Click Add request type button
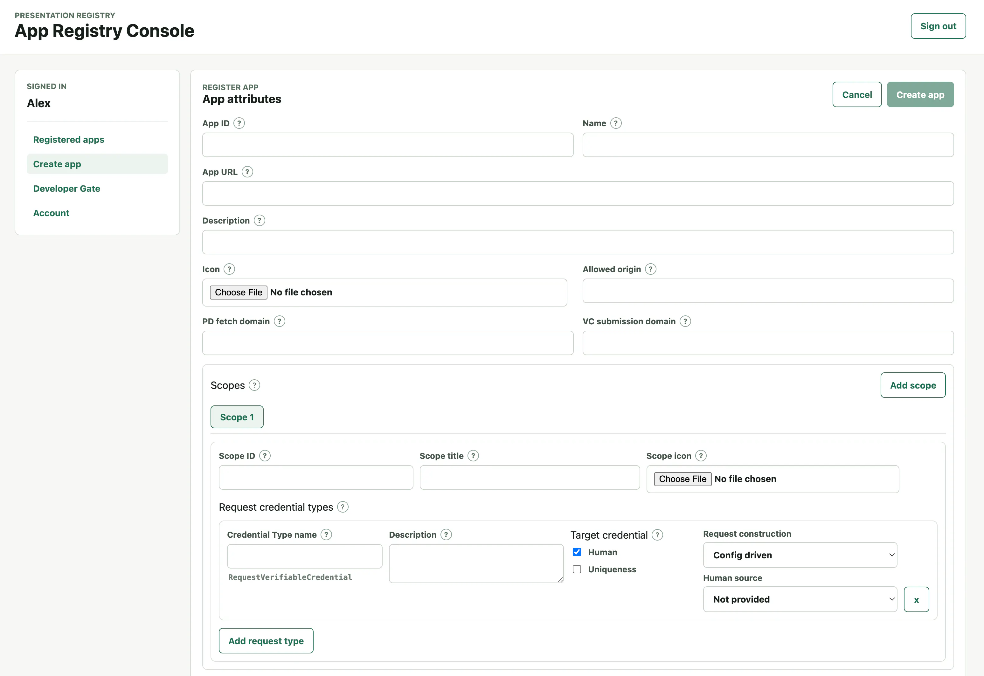The width and height of the screenshot is (984, 676). click(x=266, y=641)
